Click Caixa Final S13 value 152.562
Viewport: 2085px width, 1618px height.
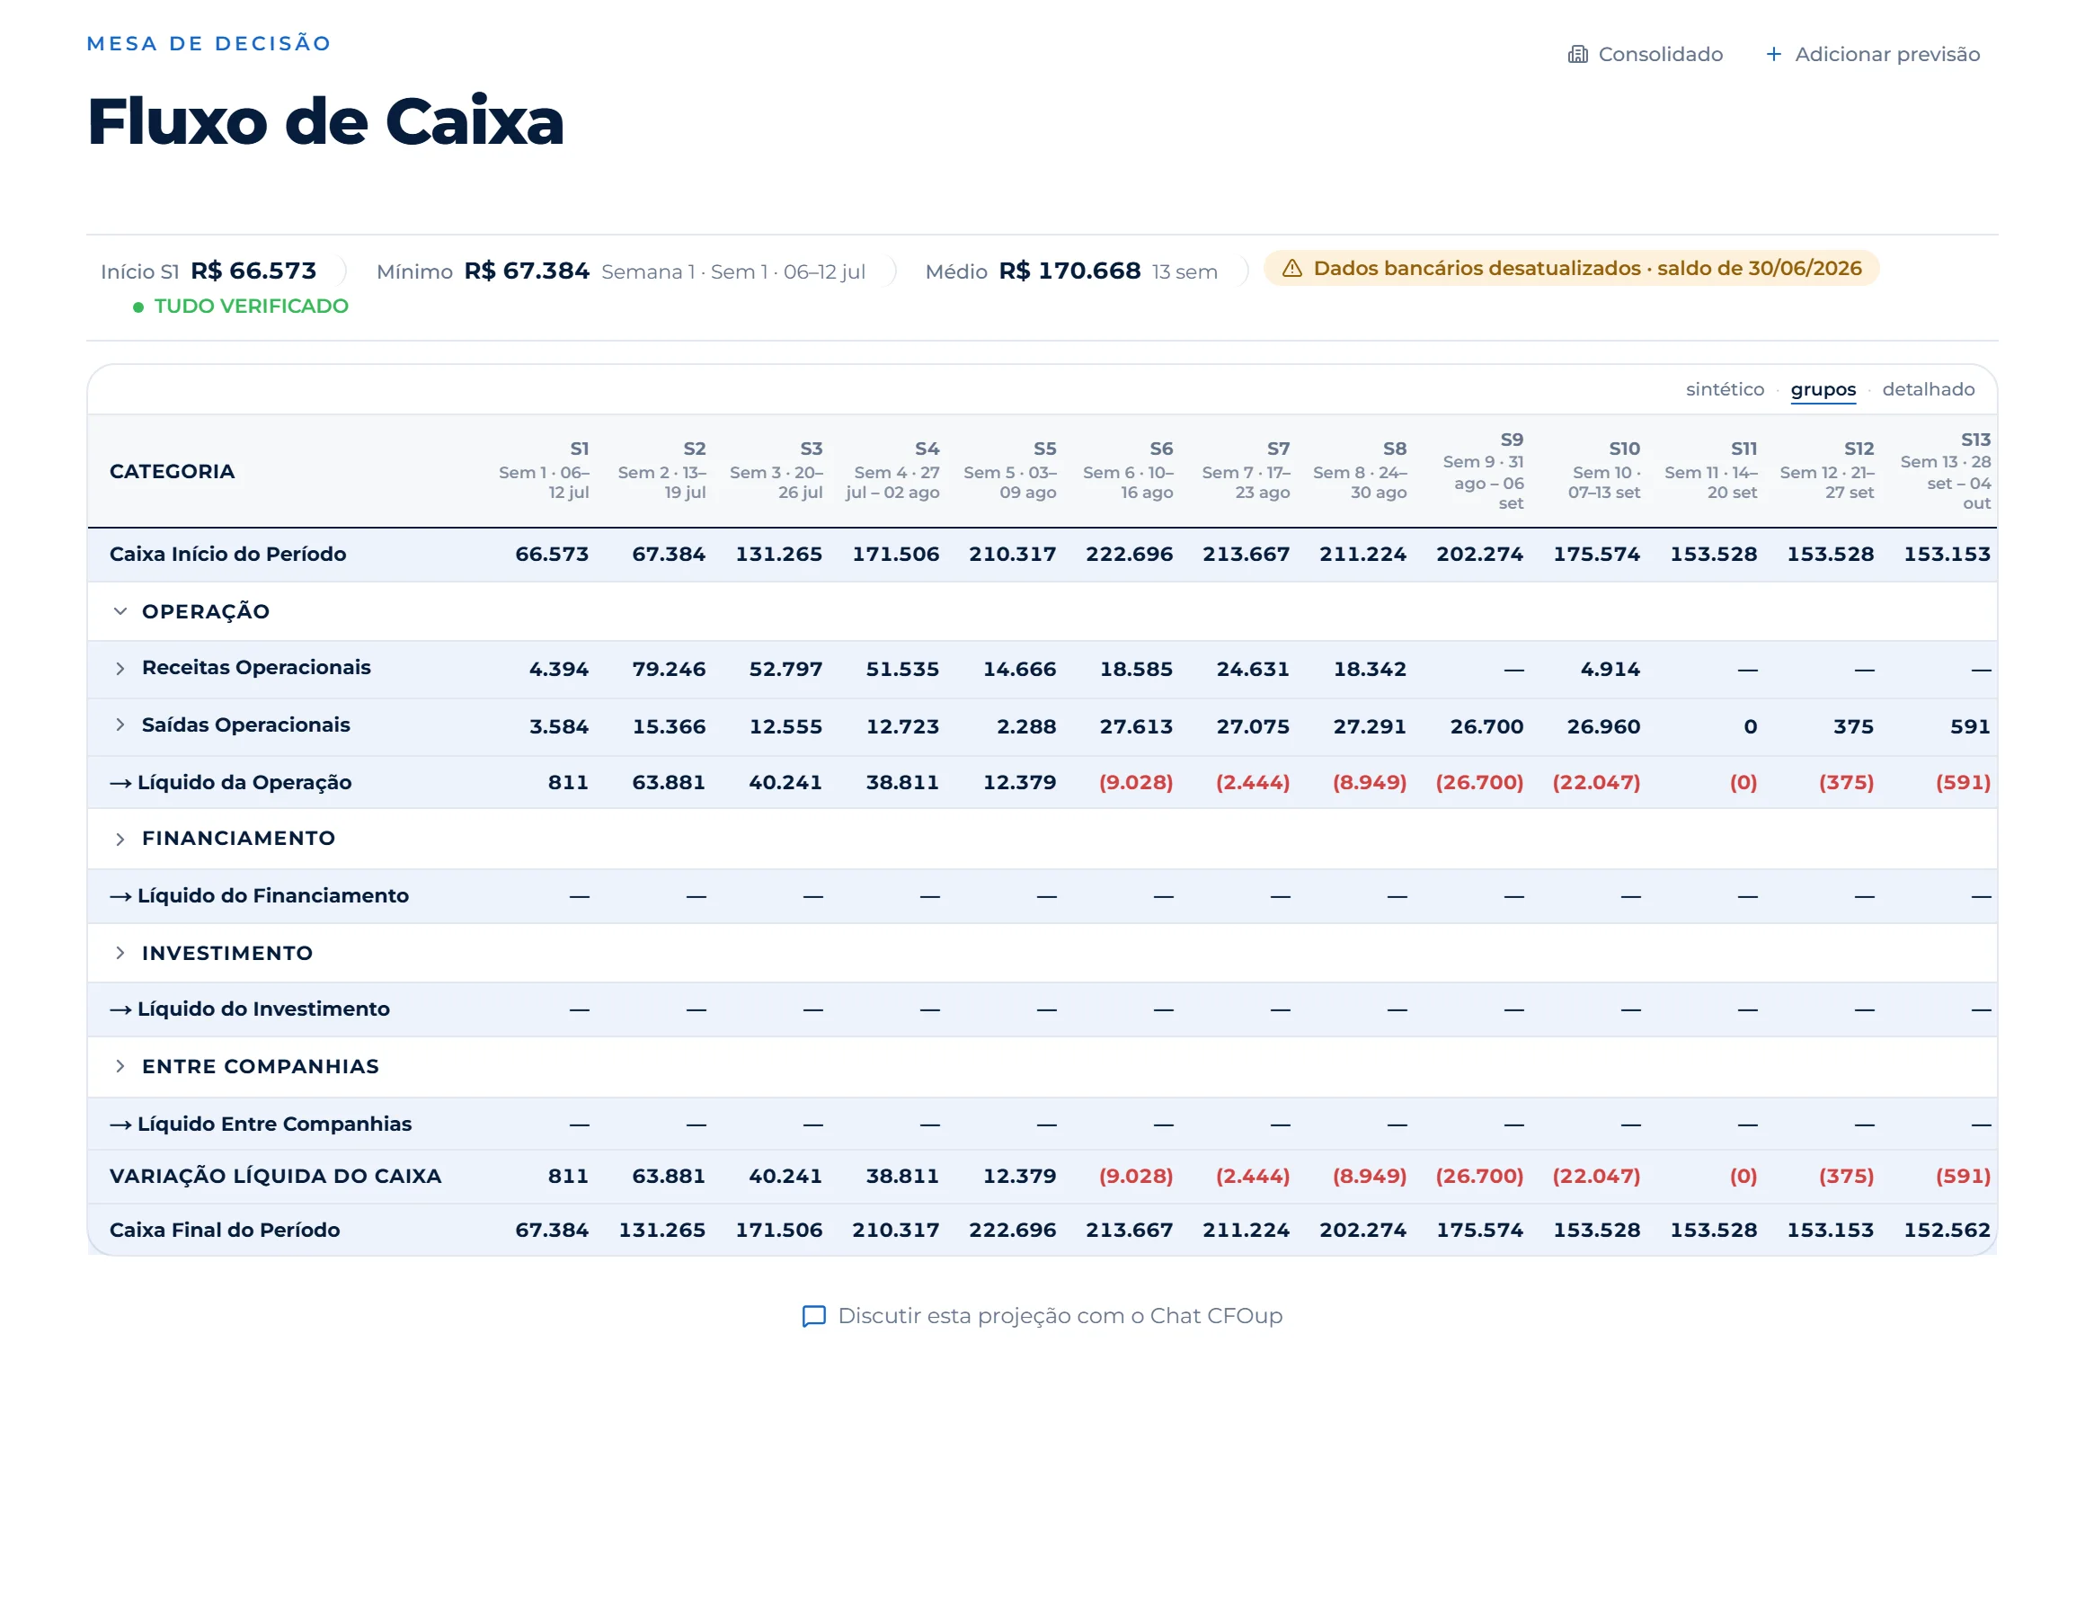pos(1947,1230)
